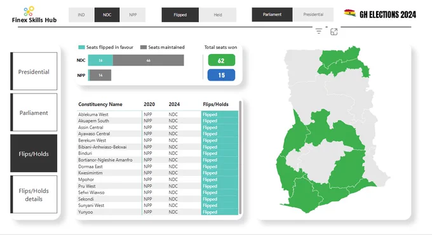Select the Ablekuma West row

(x=158, y=114)
